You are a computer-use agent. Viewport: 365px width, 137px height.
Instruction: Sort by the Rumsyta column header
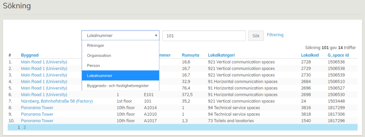click(x=190, y=55)
